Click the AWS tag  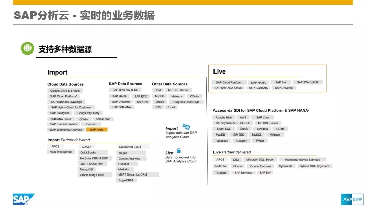pos(243,117)
